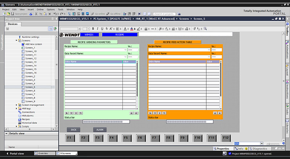Toggle Underline text formatting

[102, 29]
